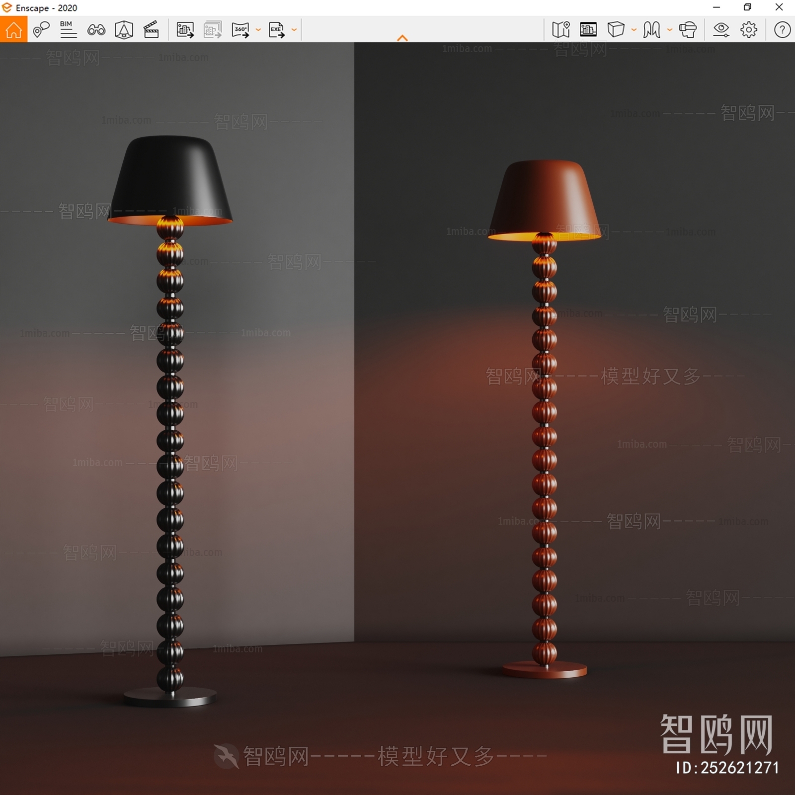795x795 pixels.
Task: Open general settings gear
Action: click(749, 30)
